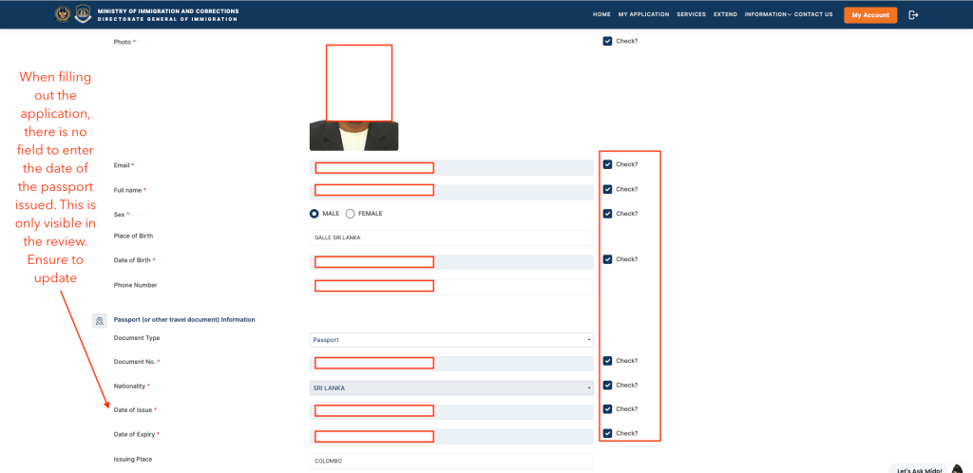Click the applicant photo thumbnail

[353, 98]
